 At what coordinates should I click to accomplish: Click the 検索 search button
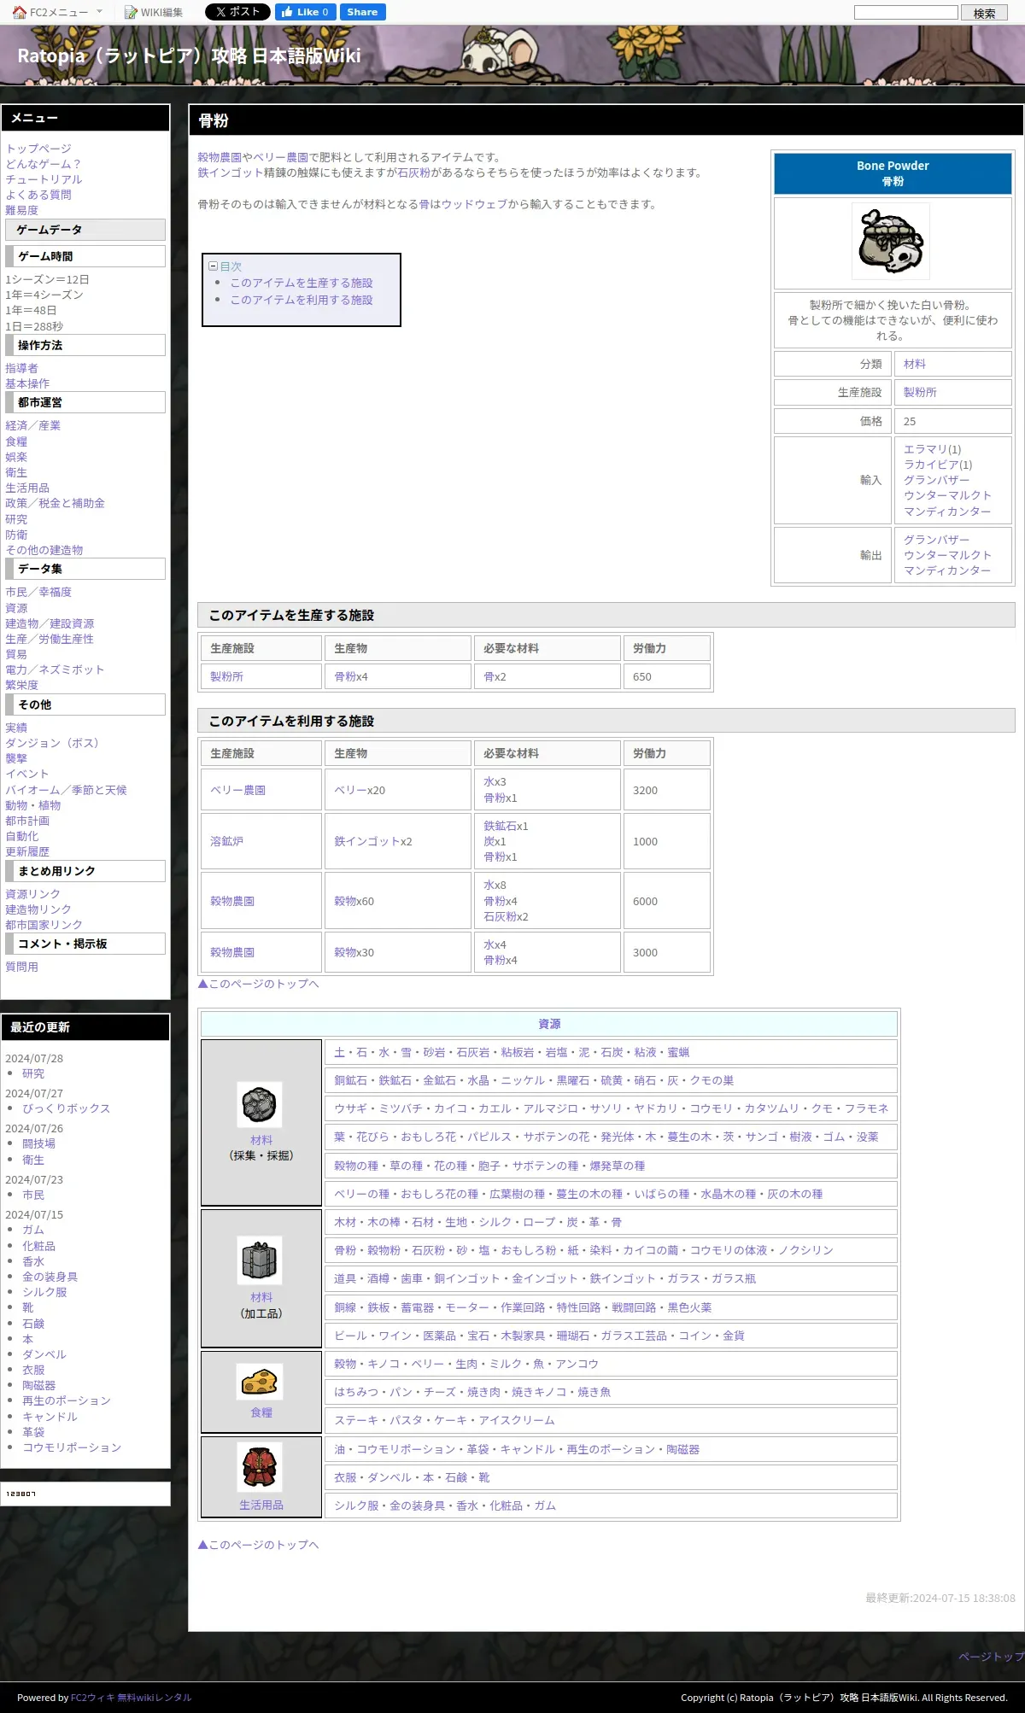click(x=984, y=13)
